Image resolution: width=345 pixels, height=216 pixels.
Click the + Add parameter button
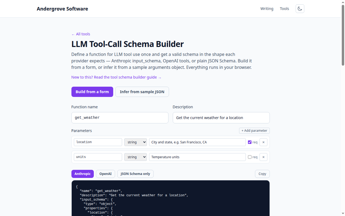pos(254,131)
